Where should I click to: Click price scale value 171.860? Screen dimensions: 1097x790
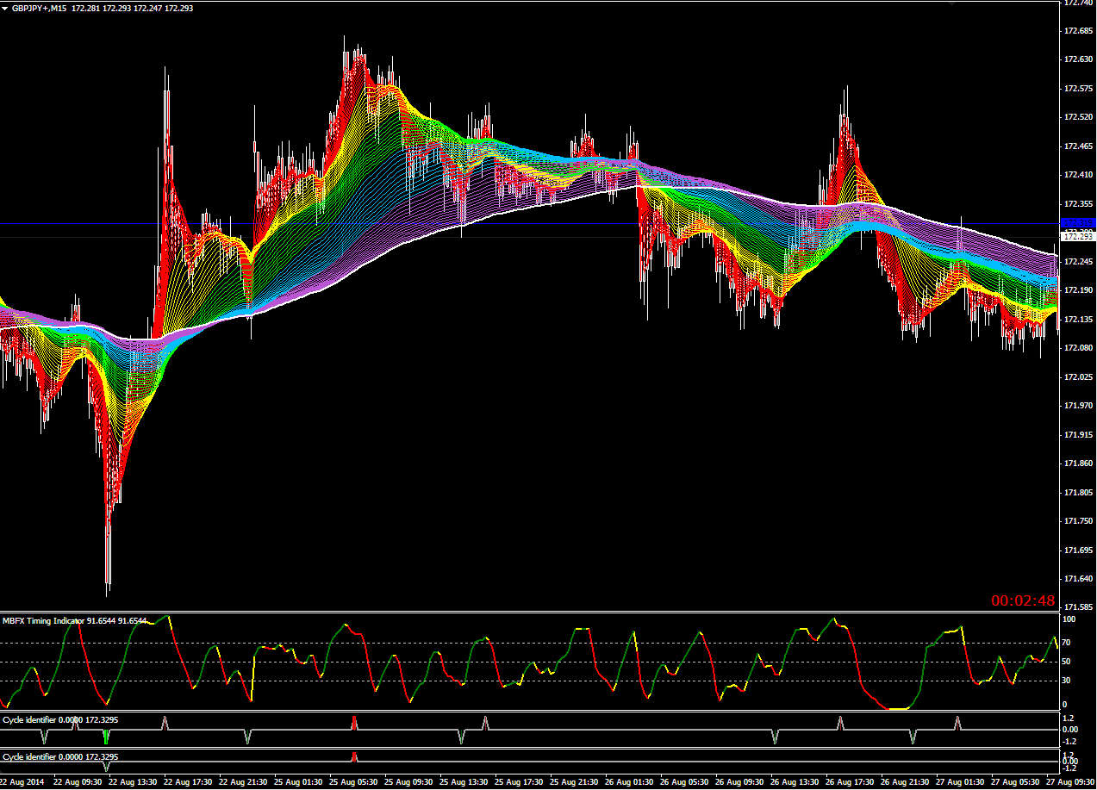pyautogui.click(x=1077, y=463)
